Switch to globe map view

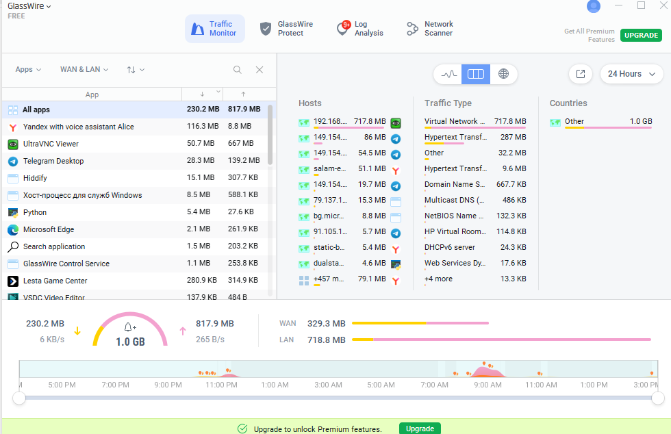(504, 74)
